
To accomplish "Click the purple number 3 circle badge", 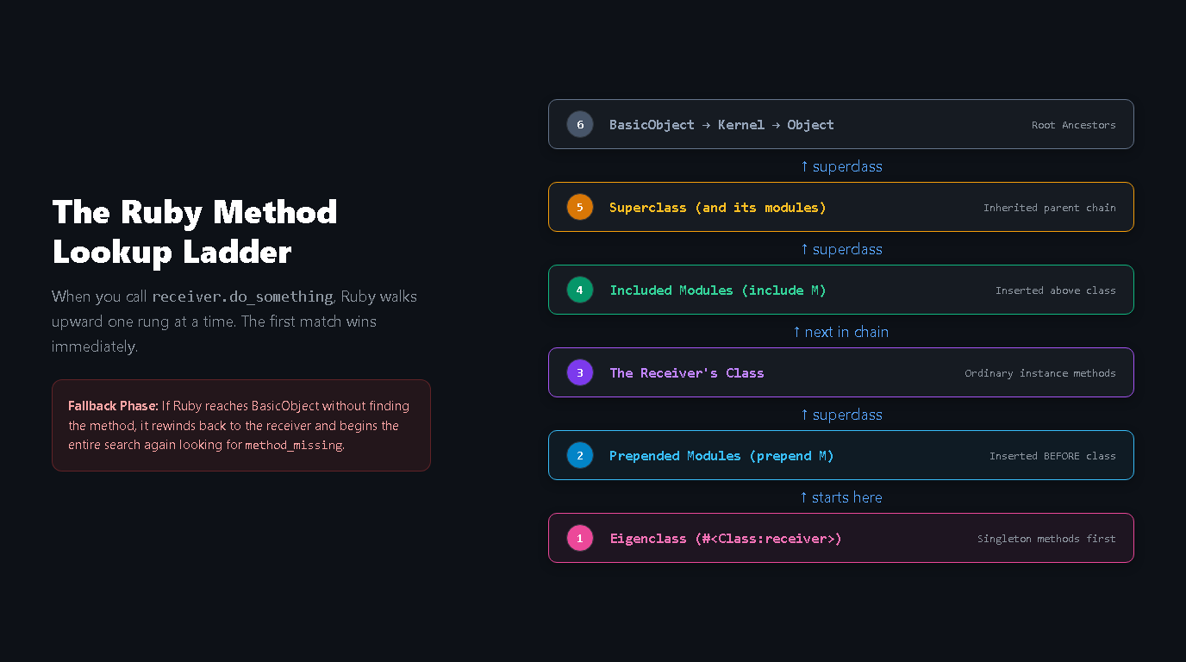I will [580, 372].
